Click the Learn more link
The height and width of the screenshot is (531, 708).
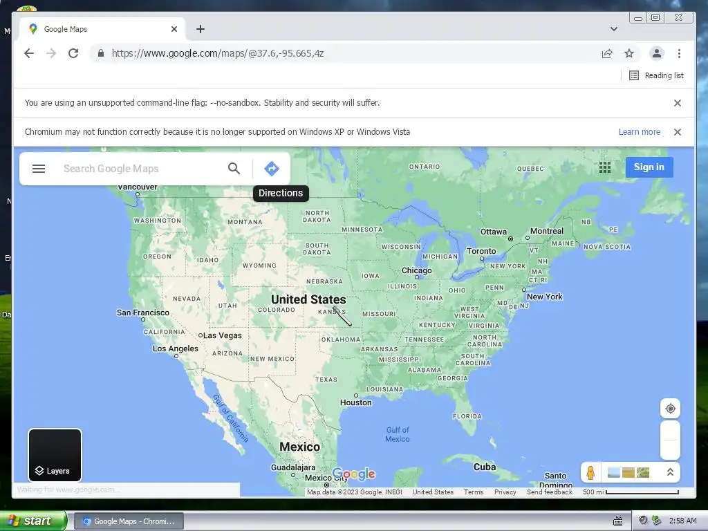[x=640, y=132]
